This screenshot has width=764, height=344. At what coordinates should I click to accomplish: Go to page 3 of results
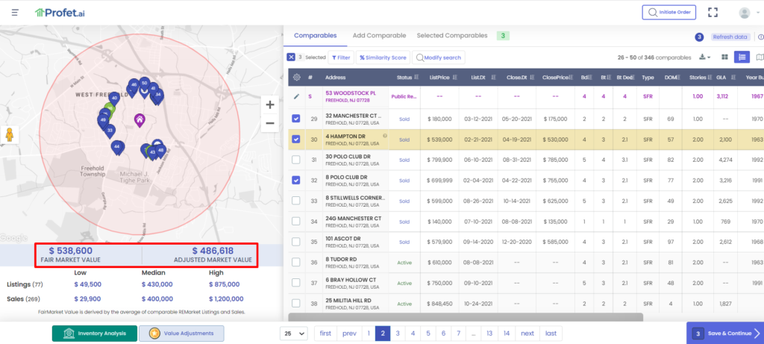[398, 334]
